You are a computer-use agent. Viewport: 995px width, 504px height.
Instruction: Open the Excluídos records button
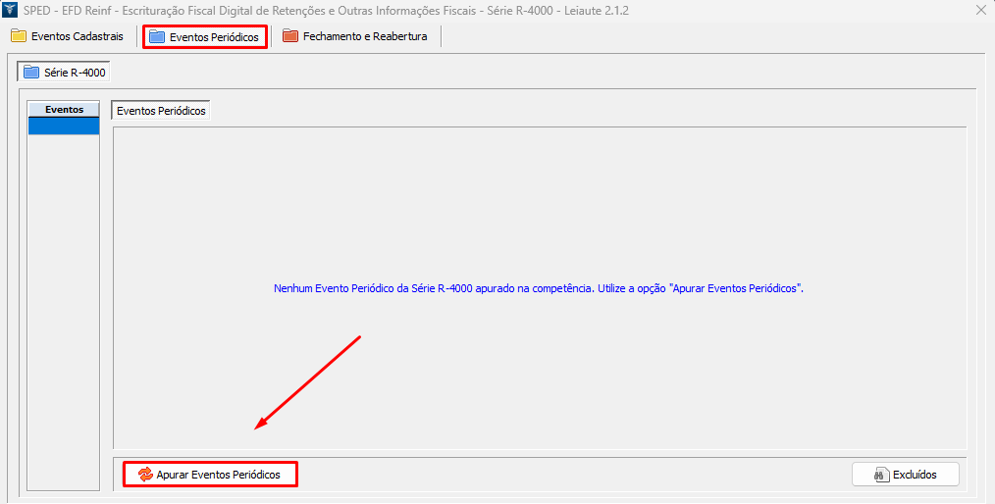pos(905,475)
